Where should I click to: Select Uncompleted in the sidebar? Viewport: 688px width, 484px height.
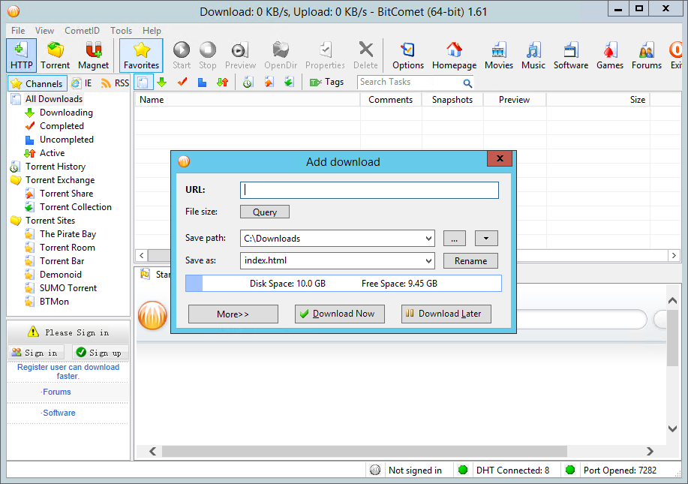coord(67,140)
